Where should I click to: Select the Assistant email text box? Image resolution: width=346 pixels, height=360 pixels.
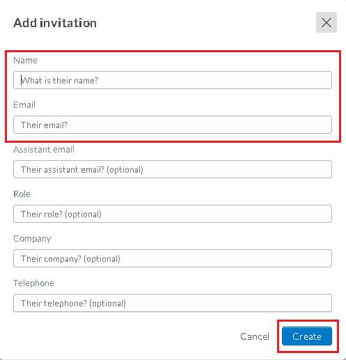(x=173, y=169)
